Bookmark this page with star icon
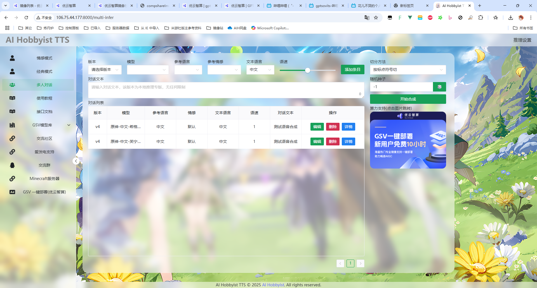537x288 pixels. point(376,18)
